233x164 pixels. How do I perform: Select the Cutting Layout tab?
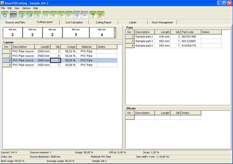[45, 22]
